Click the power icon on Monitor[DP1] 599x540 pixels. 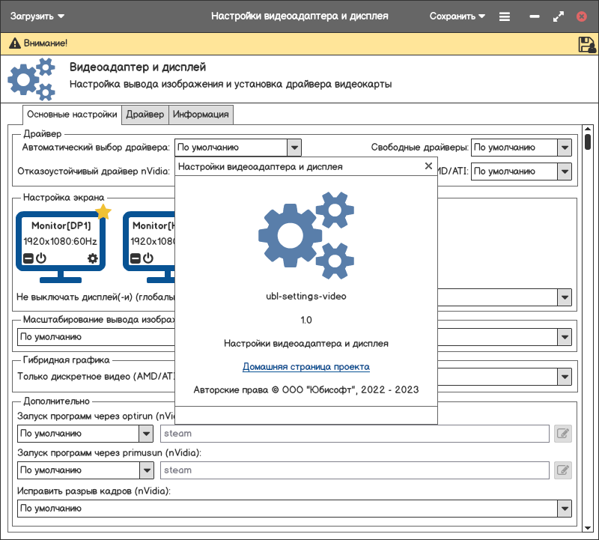coord(41,258)
